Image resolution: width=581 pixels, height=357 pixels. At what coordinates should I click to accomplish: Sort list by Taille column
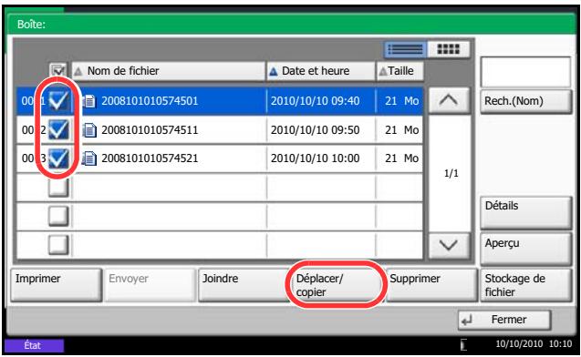(x=400, y=71)
